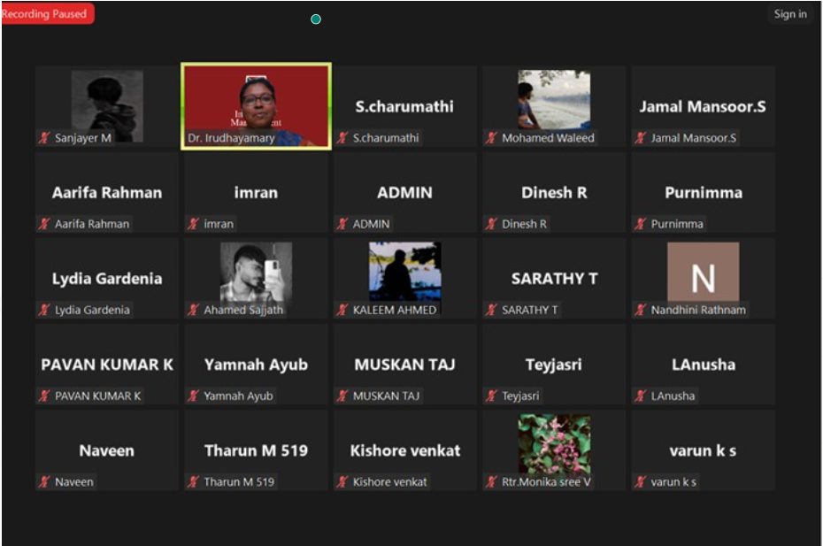Click muted mic icon beside varun k s

point(641,482)
